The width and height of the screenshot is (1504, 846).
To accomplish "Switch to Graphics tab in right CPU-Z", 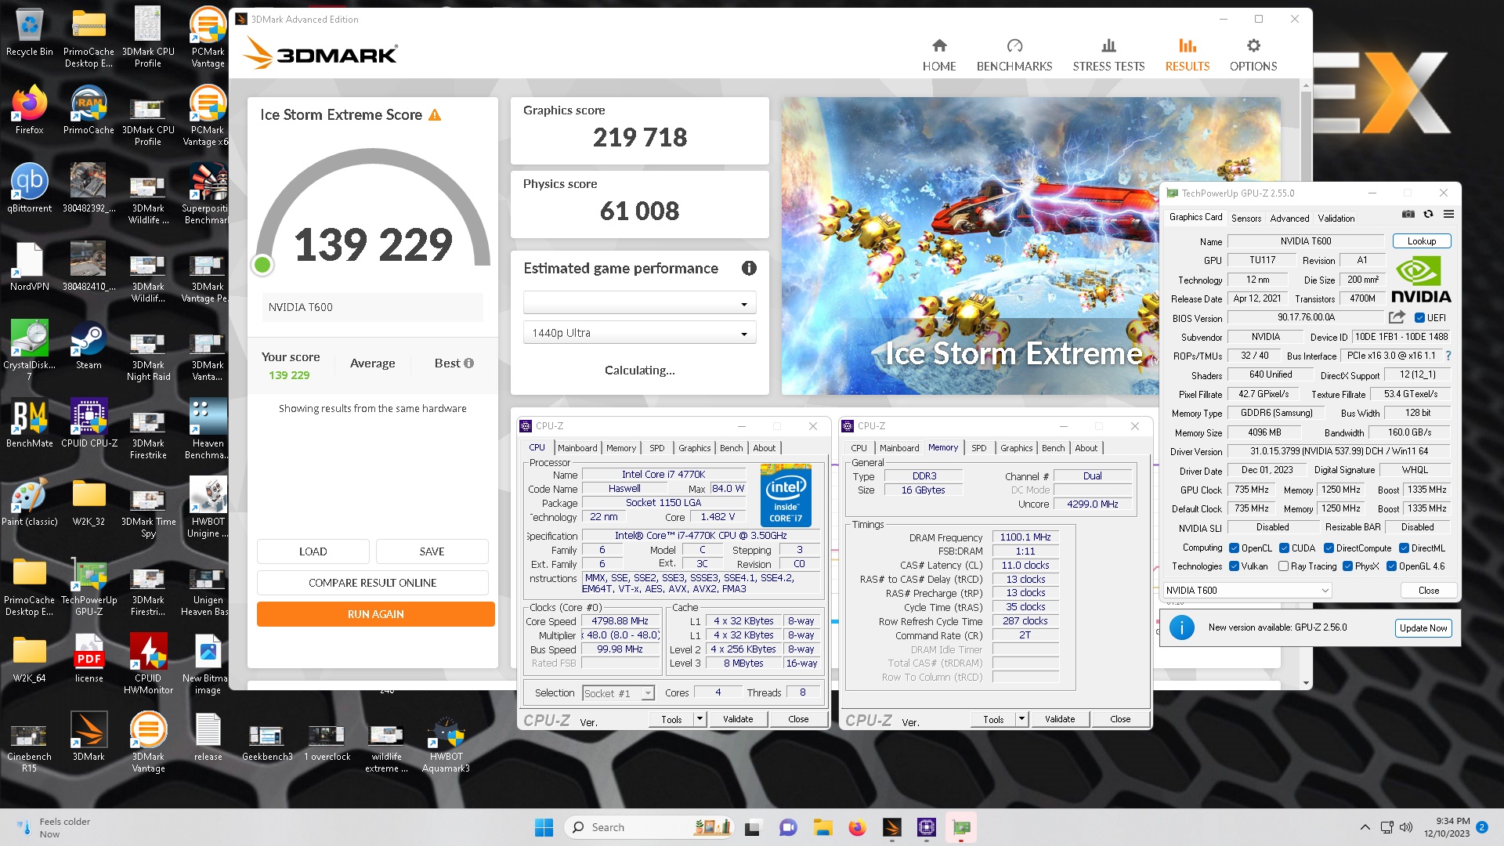I will (1016, 448).
